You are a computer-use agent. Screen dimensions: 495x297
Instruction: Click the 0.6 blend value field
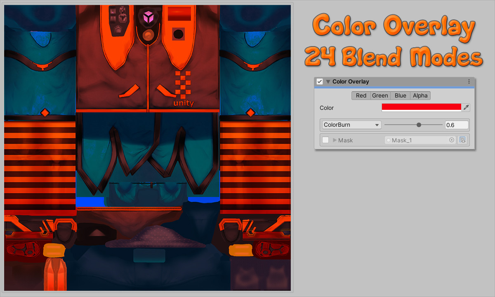point(457,125)
